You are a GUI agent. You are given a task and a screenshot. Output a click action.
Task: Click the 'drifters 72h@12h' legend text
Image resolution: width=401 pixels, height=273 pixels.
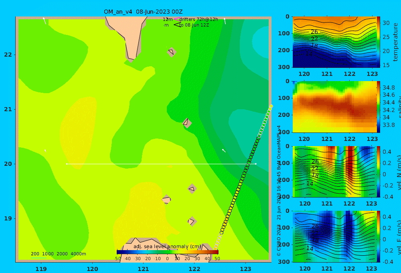[x=199, y=19]
